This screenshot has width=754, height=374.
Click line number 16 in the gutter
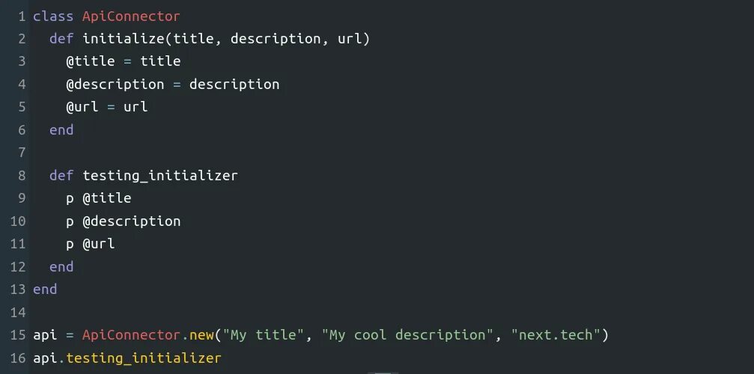[18, 358]
